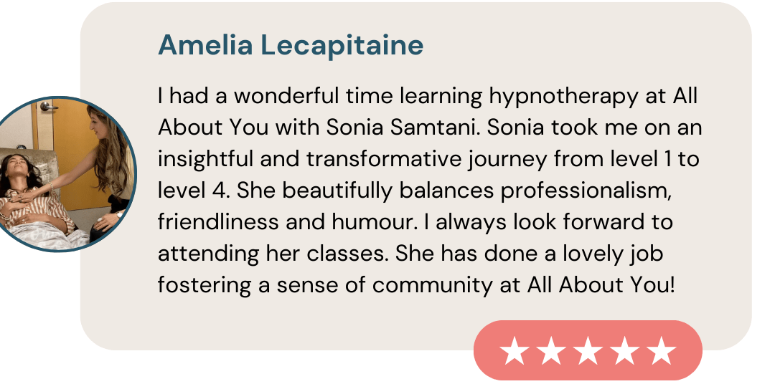Click the fourth rating star
The height and width of the screenshot is (384, 775).
click(625, 351)
